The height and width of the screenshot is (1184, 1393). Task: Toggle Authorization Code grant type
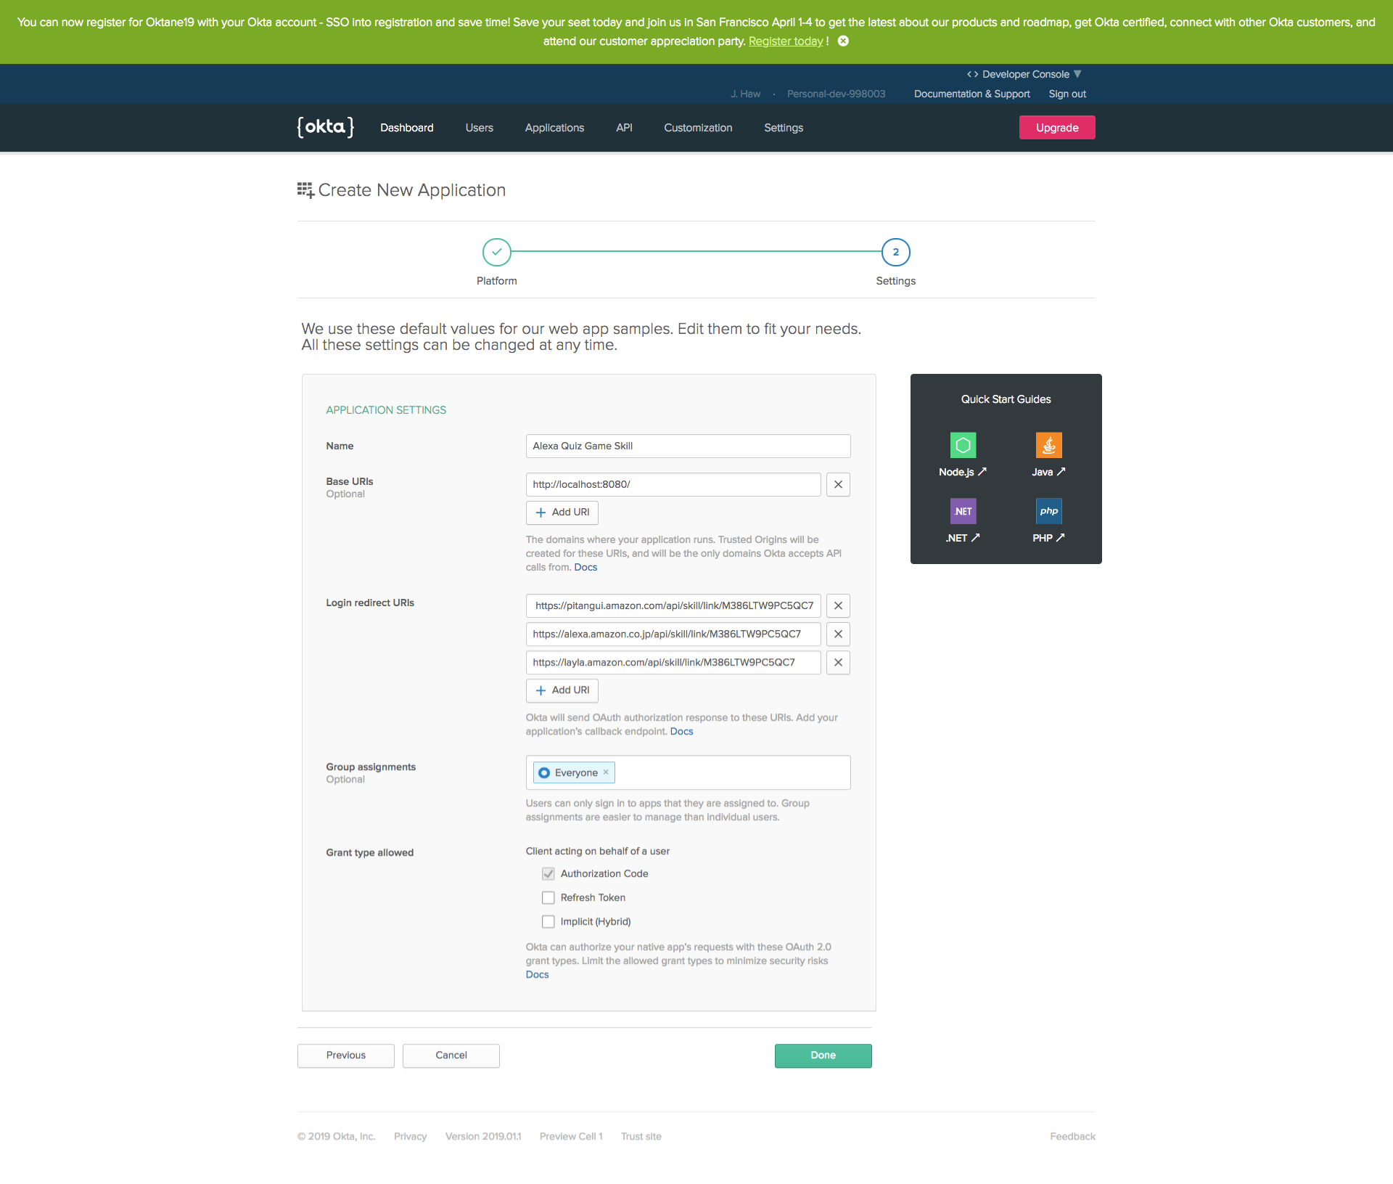pyautogui.click(x=549, y=873)
